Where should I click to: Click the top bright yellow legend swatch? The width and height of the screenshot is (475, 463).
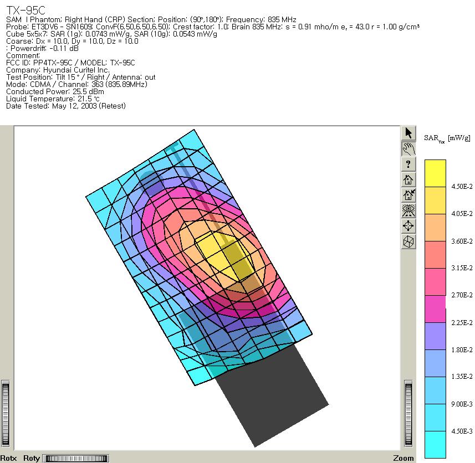pos(435,173)
